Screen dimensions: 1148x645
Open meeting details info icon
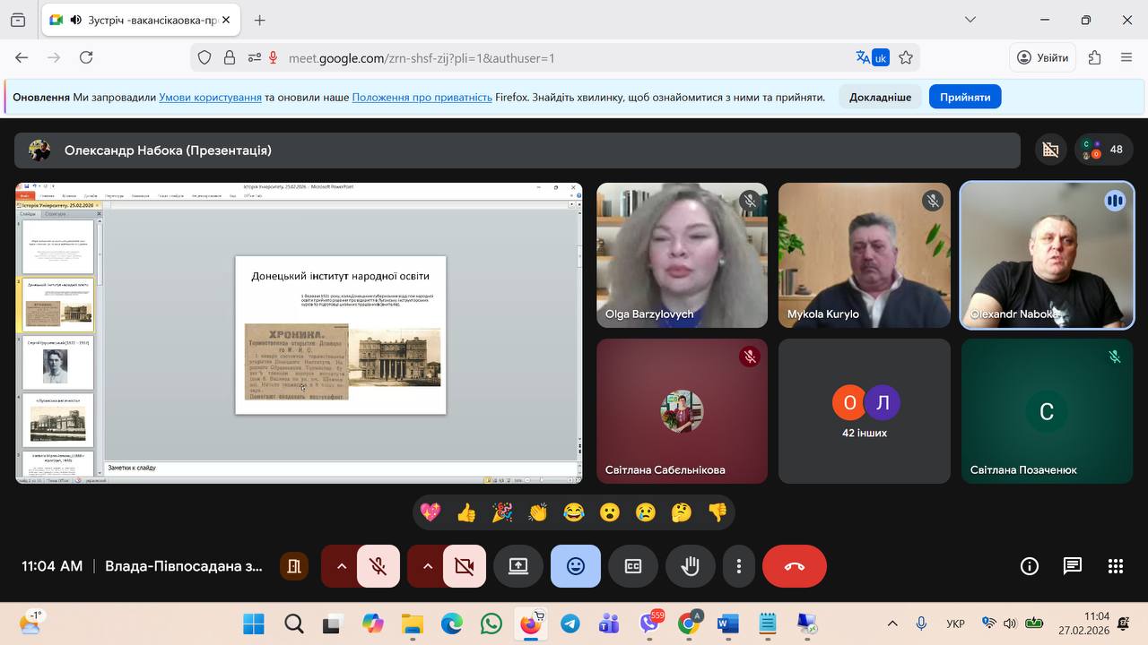tap(1030, 566)
